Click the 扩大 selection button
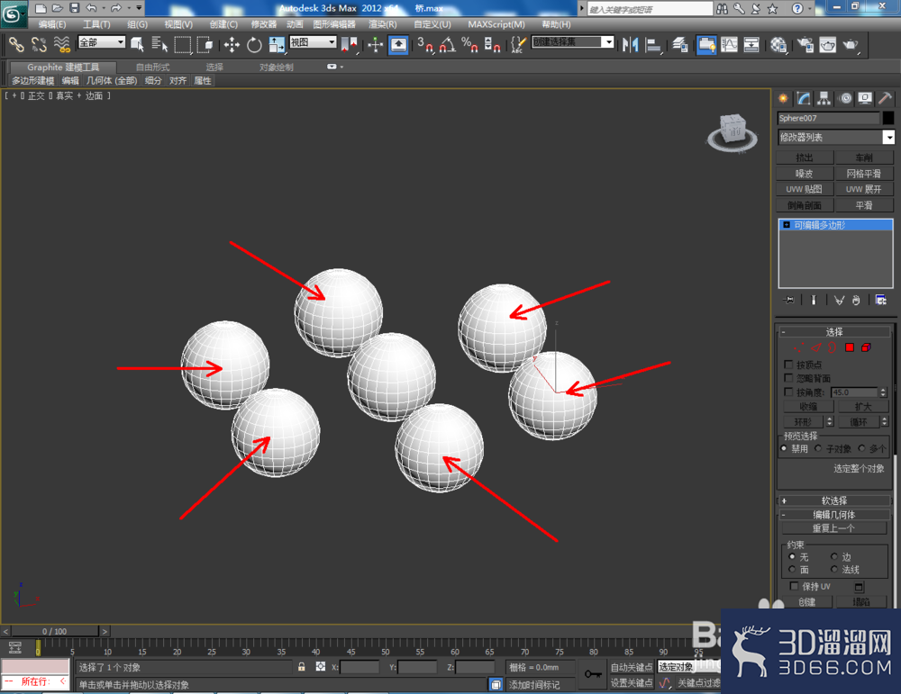 pyautogui.click(x=863, y=407)
